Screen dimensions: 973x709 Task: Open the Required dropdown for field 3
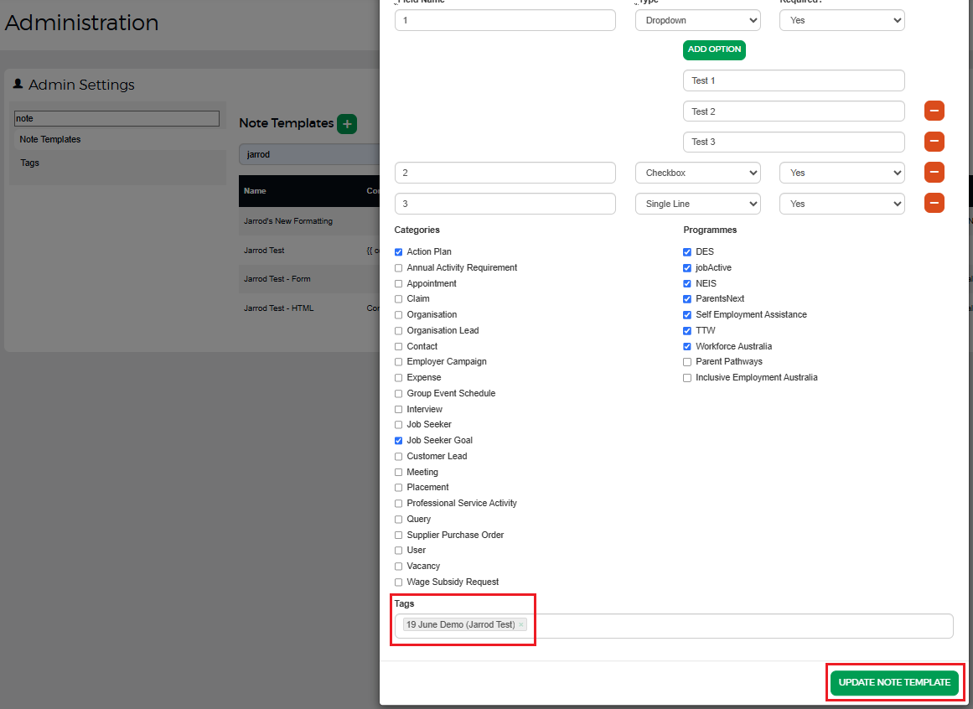coord(842,204)
